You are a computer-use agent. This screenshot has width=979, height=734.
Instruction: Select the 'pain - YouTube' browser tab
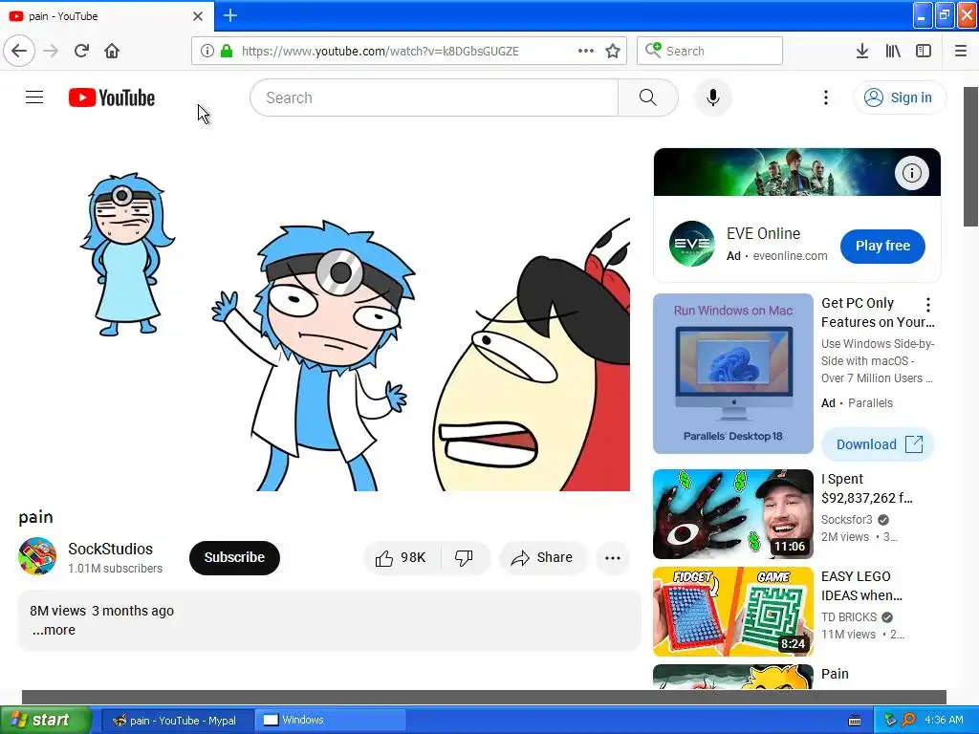point(106,16)
